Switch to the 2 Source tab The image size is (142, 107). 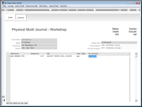click(x=21, y=18)
